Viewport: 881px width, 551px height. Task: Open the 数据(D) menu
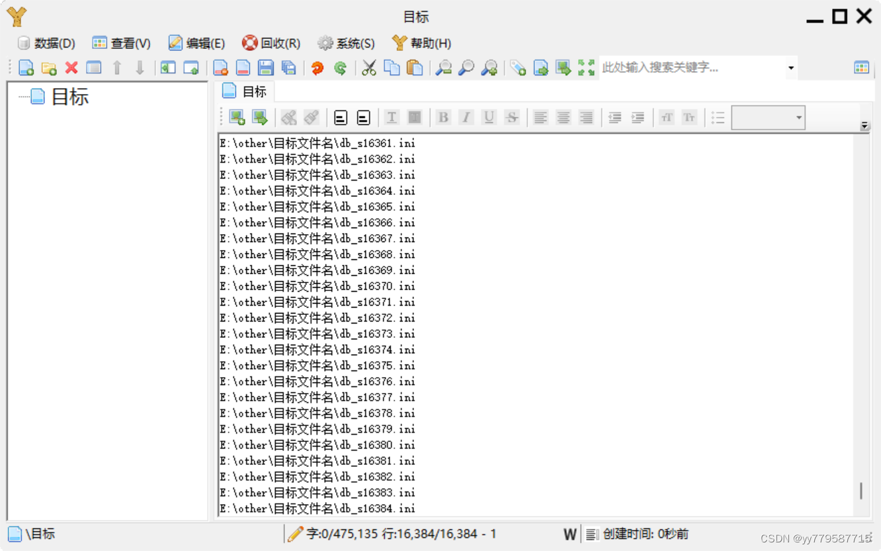point(46,43)
